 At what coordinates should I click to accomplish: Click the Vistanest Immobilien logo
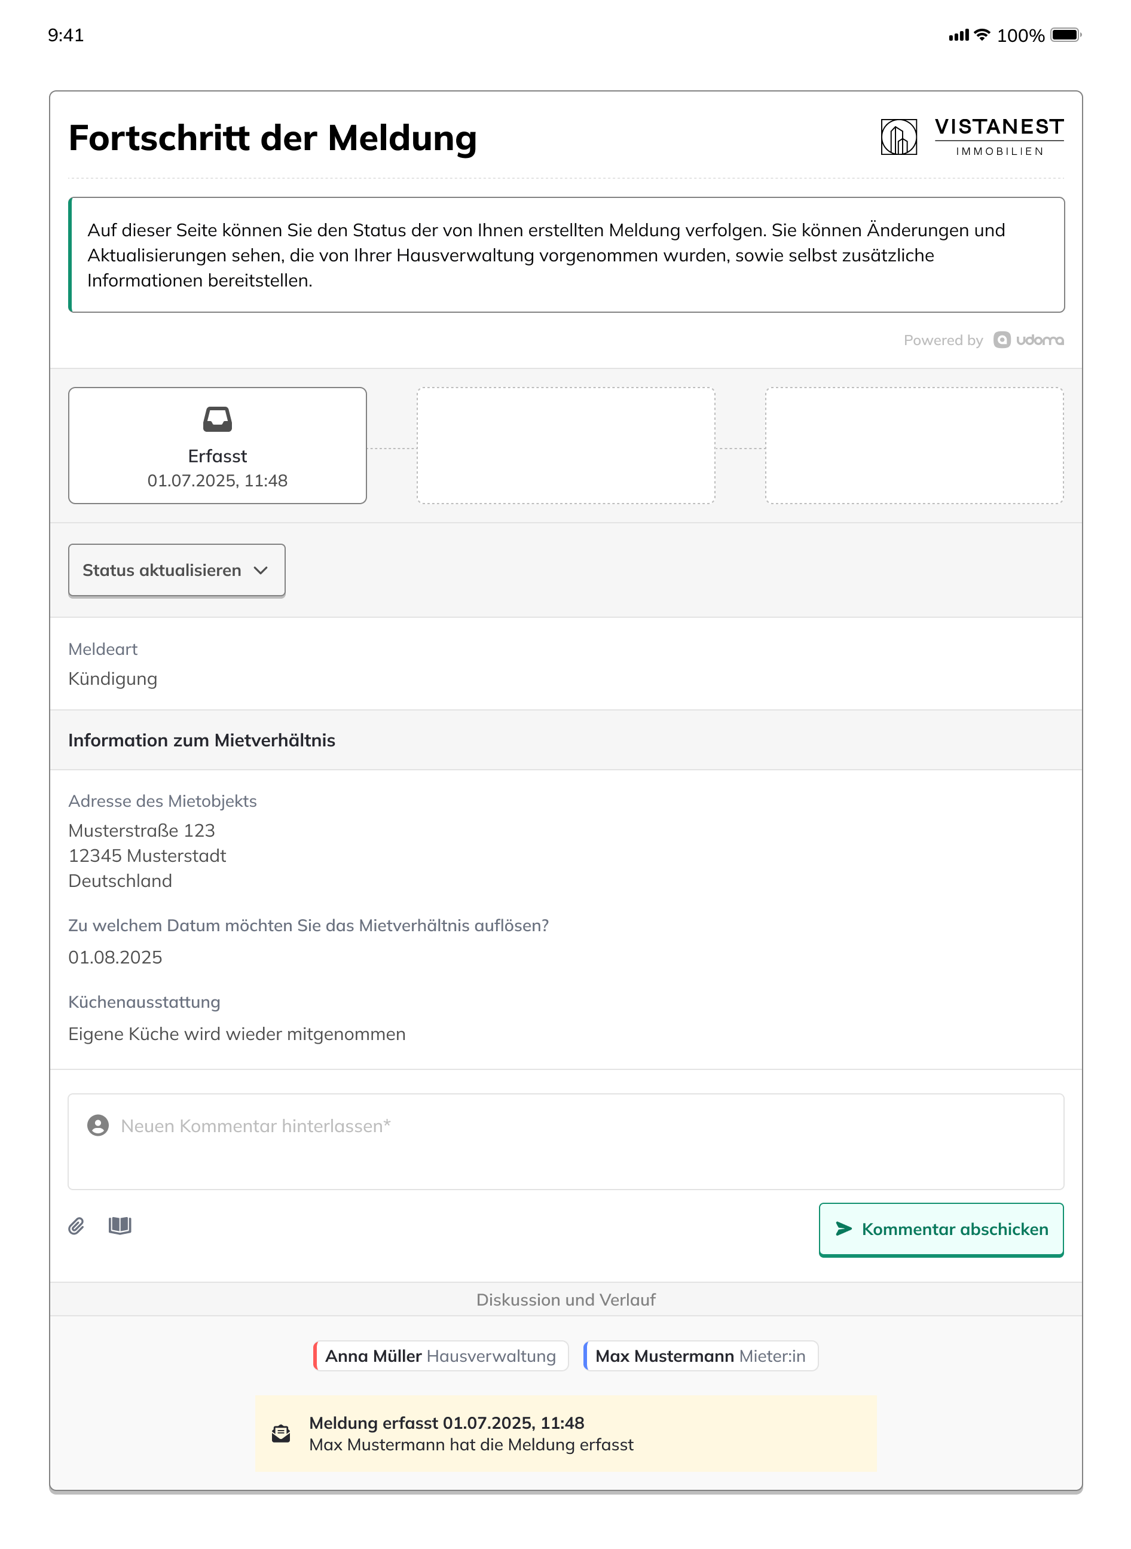click(x=971, y=137)
